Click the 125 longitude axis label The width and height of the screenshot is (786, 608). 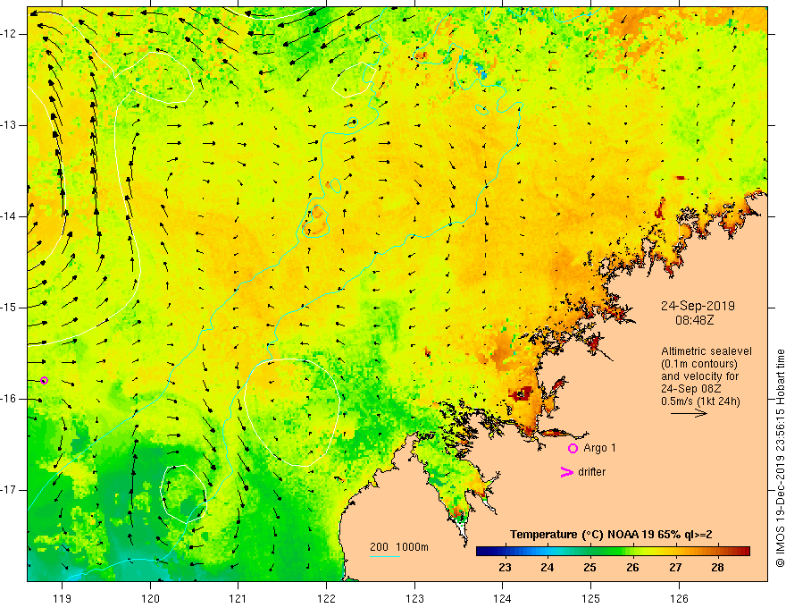click(591, 598)
